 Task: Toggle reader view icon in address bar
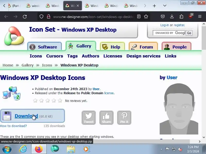coord(139,16)
